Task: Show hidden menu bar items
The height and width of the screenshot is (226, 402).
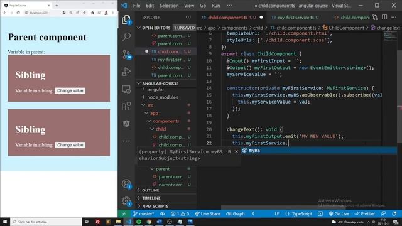Action: [229, 6]
